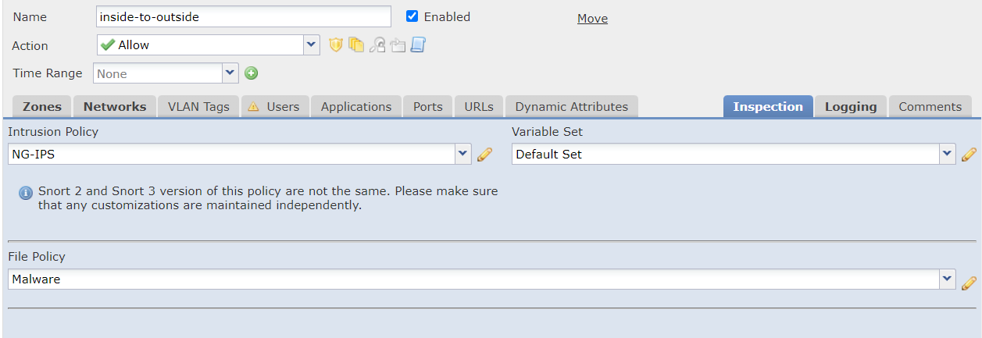Click the yellow file policy pages icon
982x338 pixels.
click(x=356, y=45)
